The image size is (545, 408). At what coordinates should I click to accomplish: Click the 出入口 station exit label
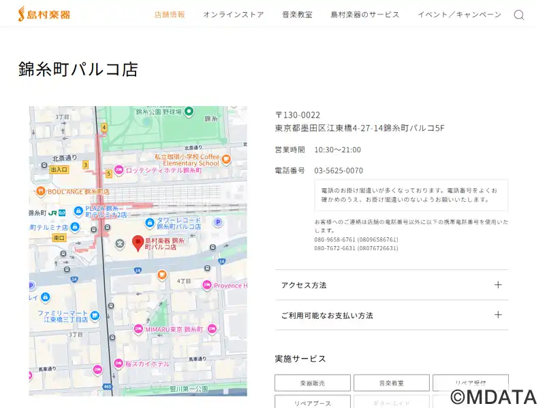(59, 169)
